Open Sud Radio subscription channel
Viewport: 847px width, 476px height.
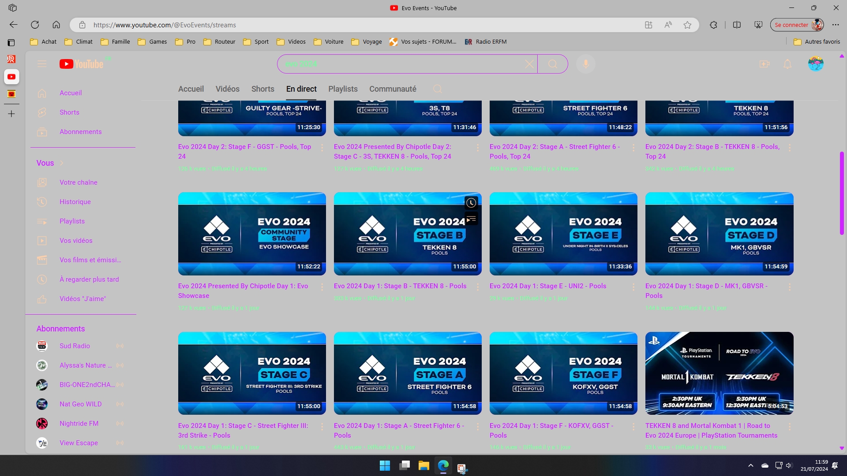click(75, 346)
